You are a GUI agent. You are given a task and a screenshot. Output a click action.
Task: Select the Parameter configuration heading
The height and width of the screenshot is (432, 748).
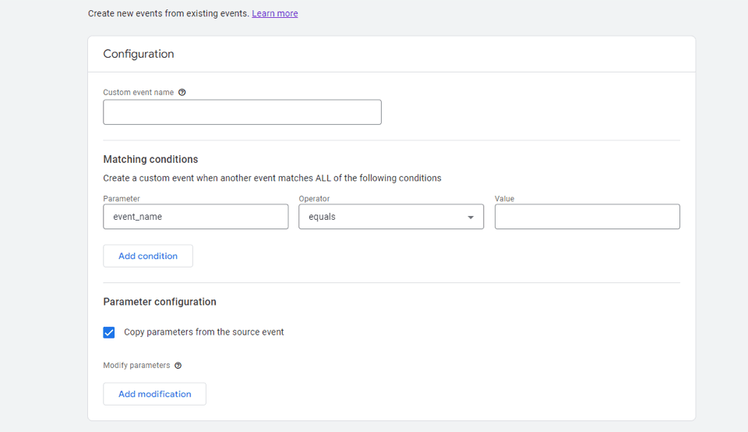(159, 302)
